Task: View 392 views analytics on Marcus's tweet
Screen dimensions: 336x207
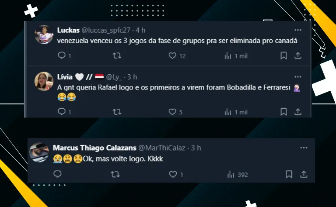Action: pos(238,175)
